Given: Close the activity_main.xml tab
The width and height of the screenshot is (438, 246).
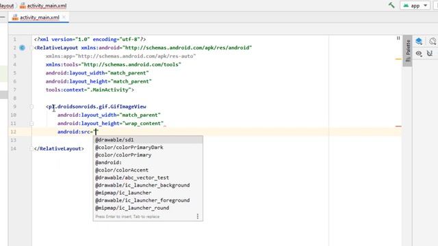Looking at the screenshot, I should point(64,17).
